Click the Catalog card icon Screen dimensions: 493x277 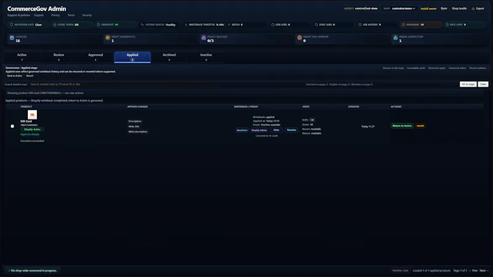point(12,38)
